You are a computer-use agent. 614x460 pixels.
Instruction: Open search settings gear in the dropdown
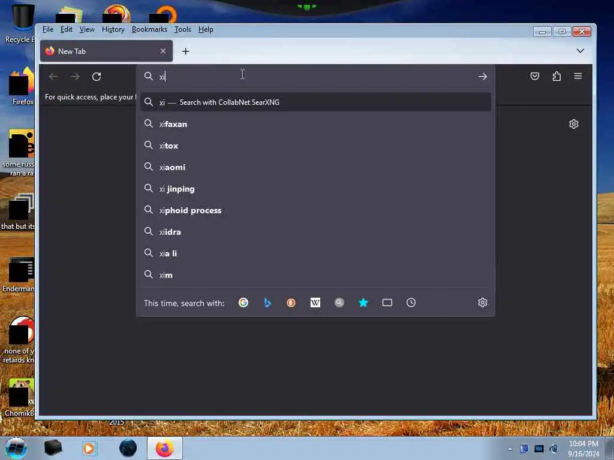pos(483,302)
